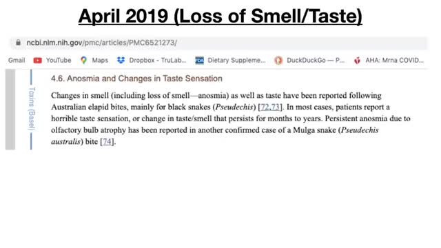Click the gray left sidebar strip
Screen dimensions: 441x248
pyautogui.click(x=10, y=110)
